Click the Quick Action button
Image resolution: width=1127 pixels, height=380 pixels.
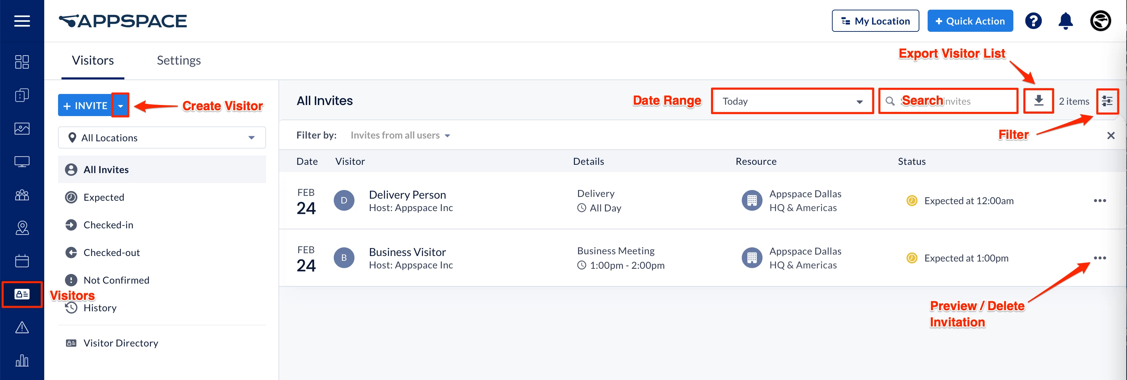point(969,21)
